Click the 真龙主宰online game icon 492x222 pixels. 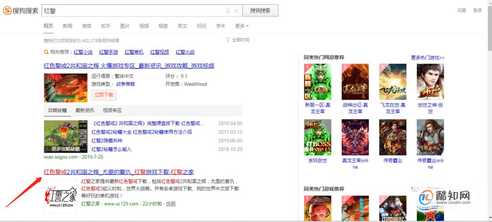pyautogui.click(x=355, y=137)
